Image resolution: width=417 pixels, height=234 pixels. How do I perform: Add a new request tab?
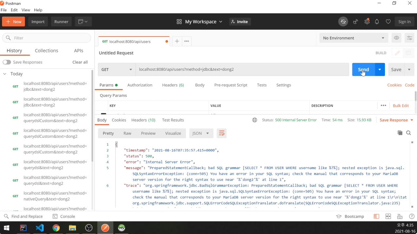tap(177, 41)
